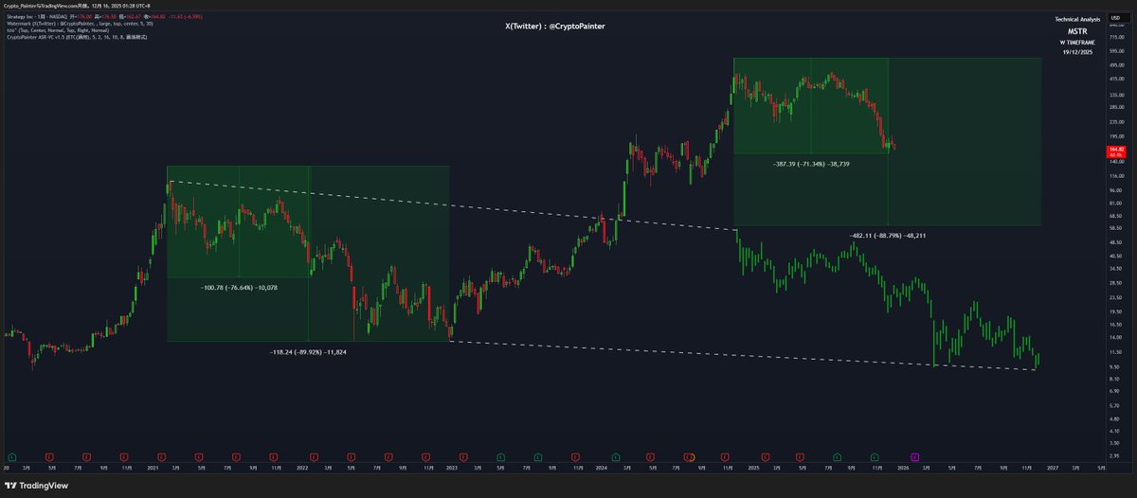Select the -482.11 (-88.79%) measurement label
This screenshot has width=1137, height=498.
pyautogui.click(x=886, y=234)
